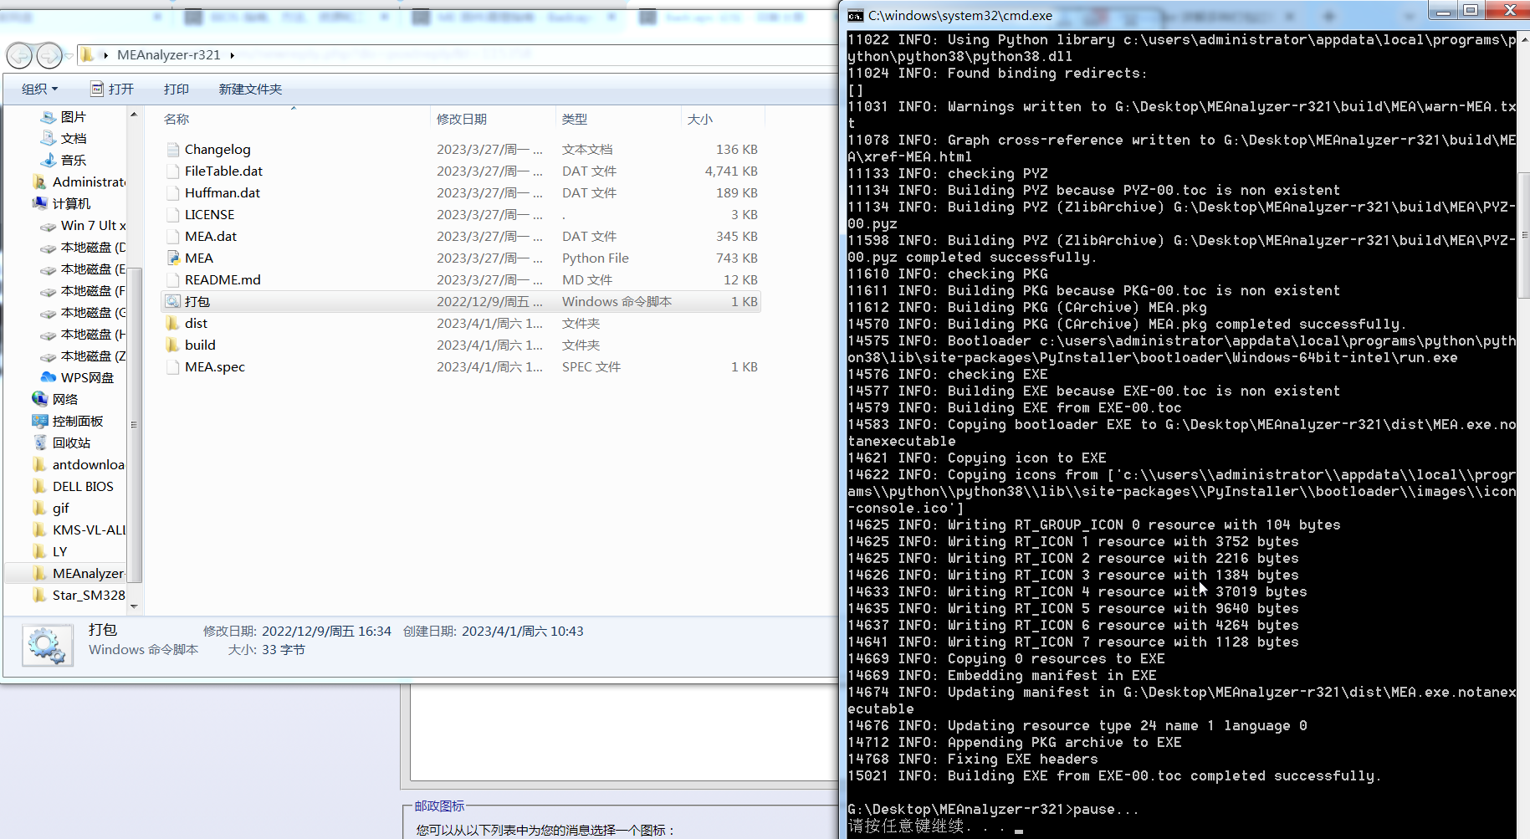1530x839 pixels.
Task: Select the 打包 command script icon
Action: pyautogui.click(x=173, y=301)
